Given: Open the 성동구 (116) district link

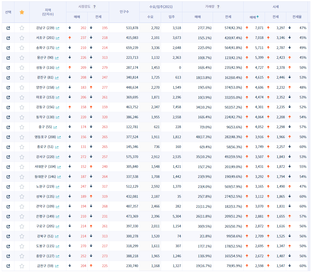Looking at the screenshot, I should pos(45,68).
